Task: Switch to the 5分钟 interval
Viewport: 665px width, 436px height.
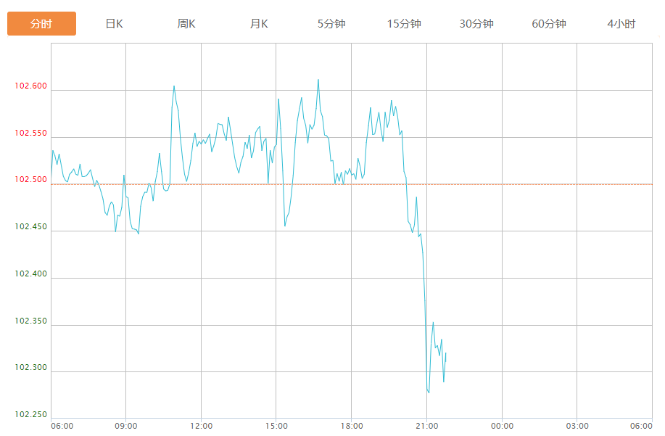Action: click(331, 24)
